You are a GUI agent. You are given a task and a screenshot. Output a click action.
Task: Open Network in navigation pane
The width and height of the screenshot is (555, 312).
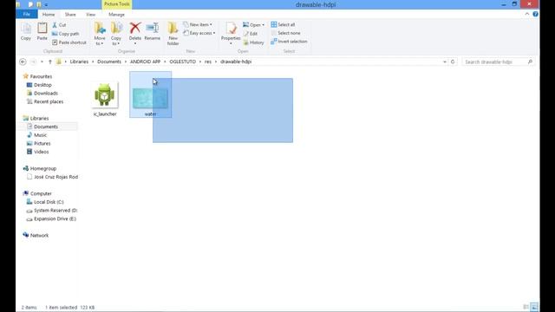pyautogui.click(x=39, y=235)
